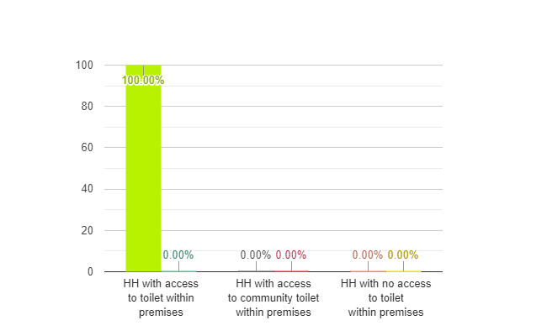
Task: Select the thin orange bar at baseline
Action: coord(368,270)
